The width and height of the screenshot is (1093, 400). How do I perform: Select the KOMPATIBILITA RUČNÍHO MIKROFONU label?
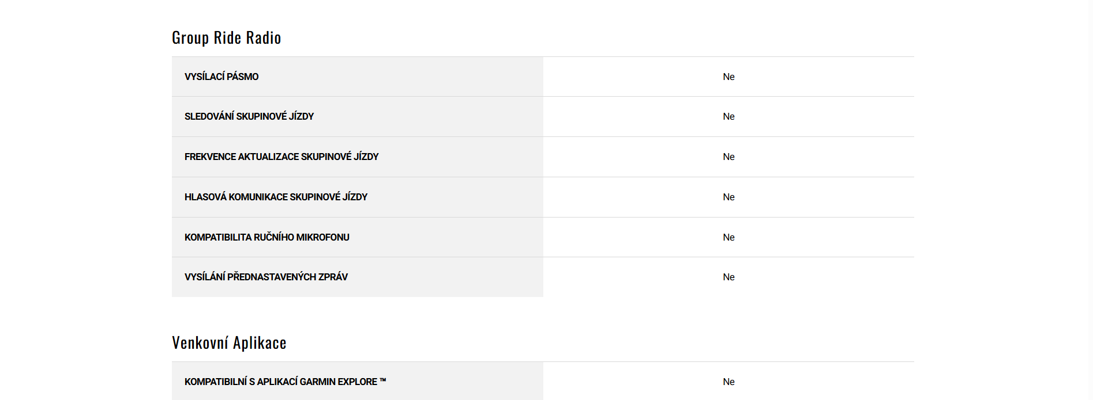coord(267,237)
